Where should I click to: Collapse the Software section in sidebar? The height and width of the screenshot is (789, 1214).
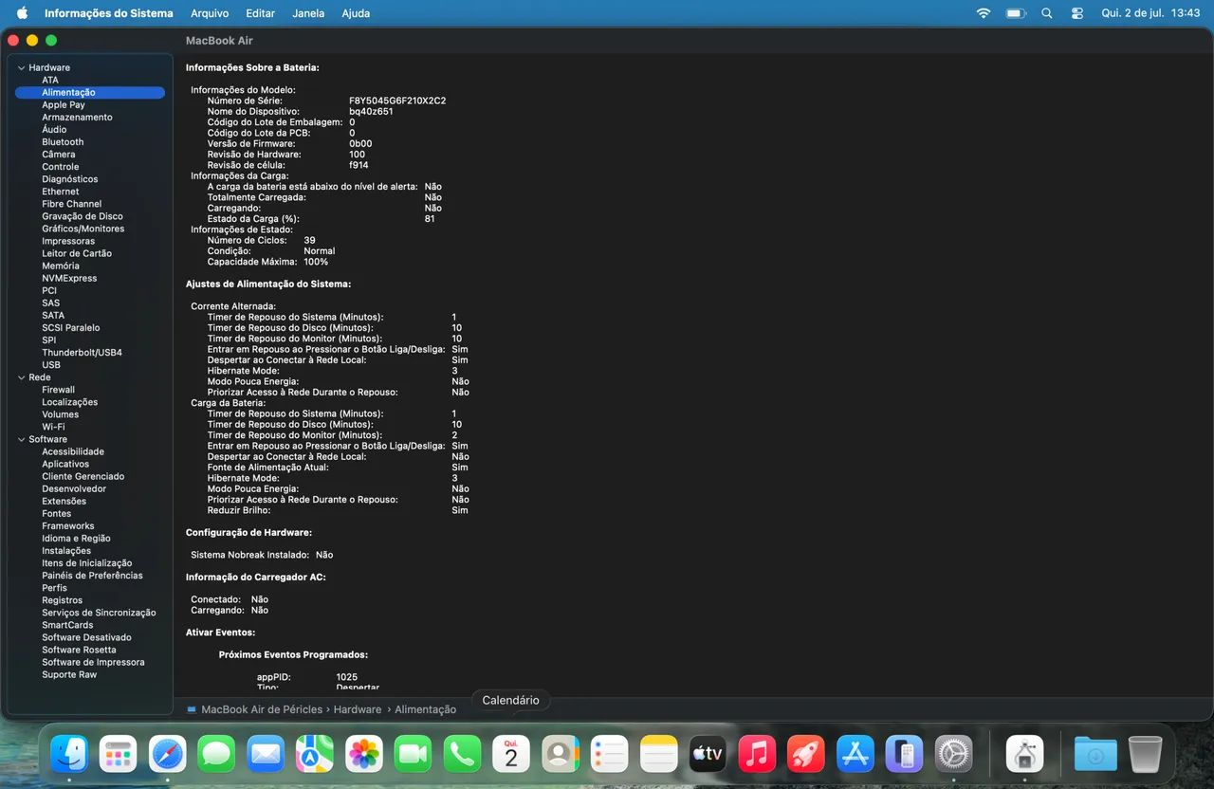(21, 440)
